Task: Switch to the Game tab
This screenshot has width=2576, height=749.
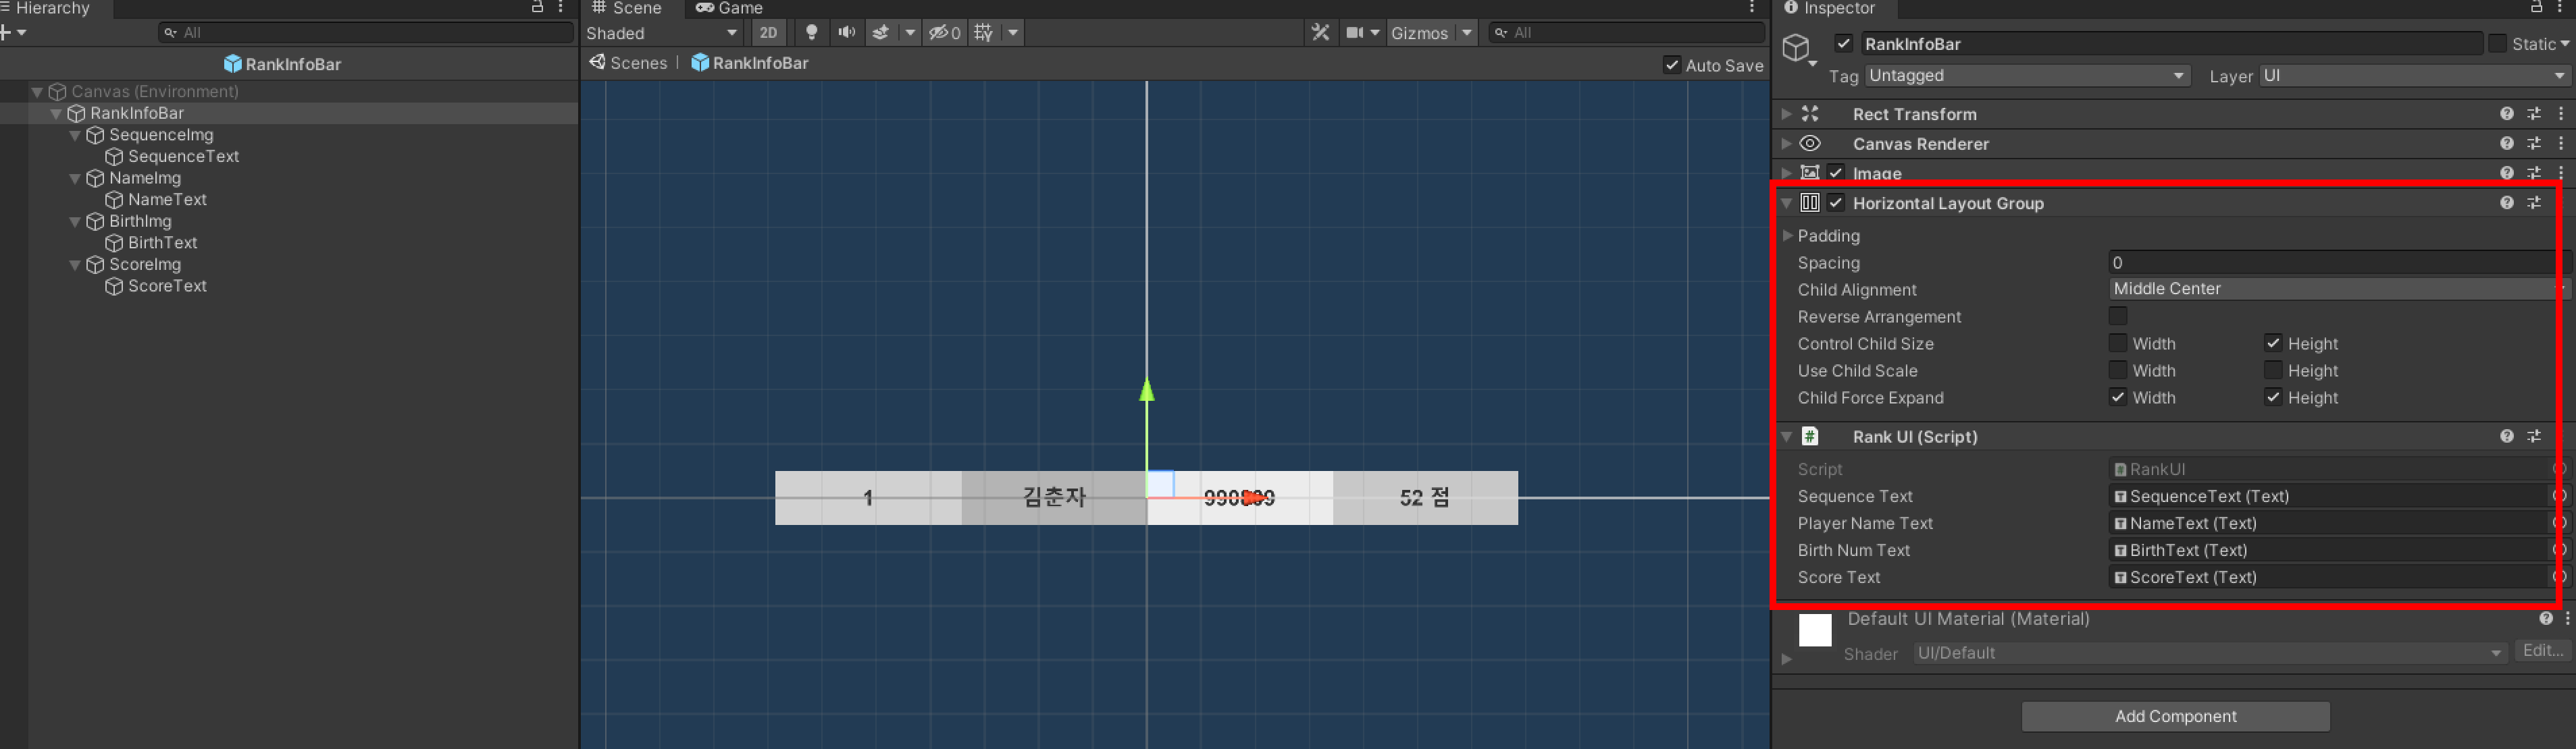Action: coord(729,8)
